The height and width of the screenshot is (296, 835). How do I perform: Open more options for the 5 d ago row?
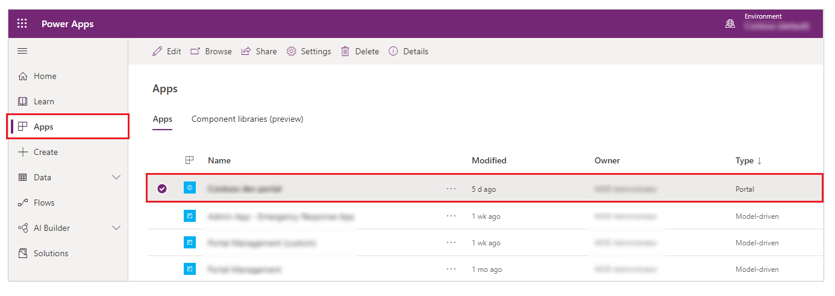click(x=451, y=189)
